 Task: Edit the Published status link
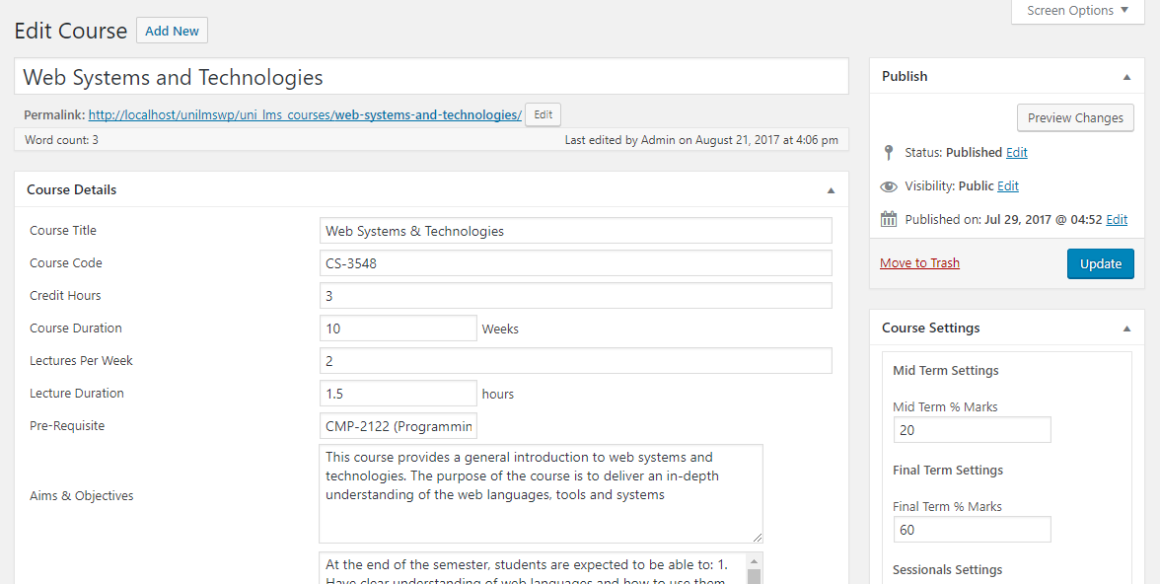point(1016,153)
